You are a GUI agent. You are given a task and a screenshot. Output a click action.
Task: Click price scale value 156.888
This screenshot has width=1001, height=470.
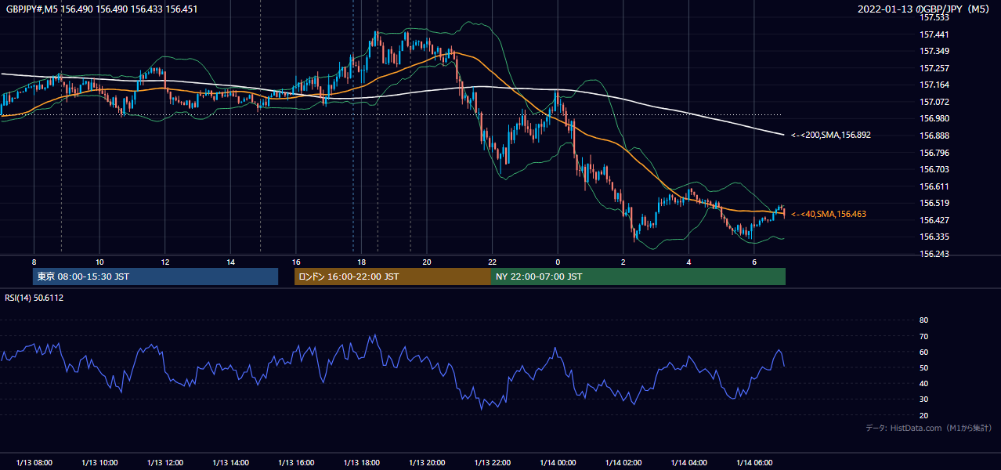tap(934, 136)
